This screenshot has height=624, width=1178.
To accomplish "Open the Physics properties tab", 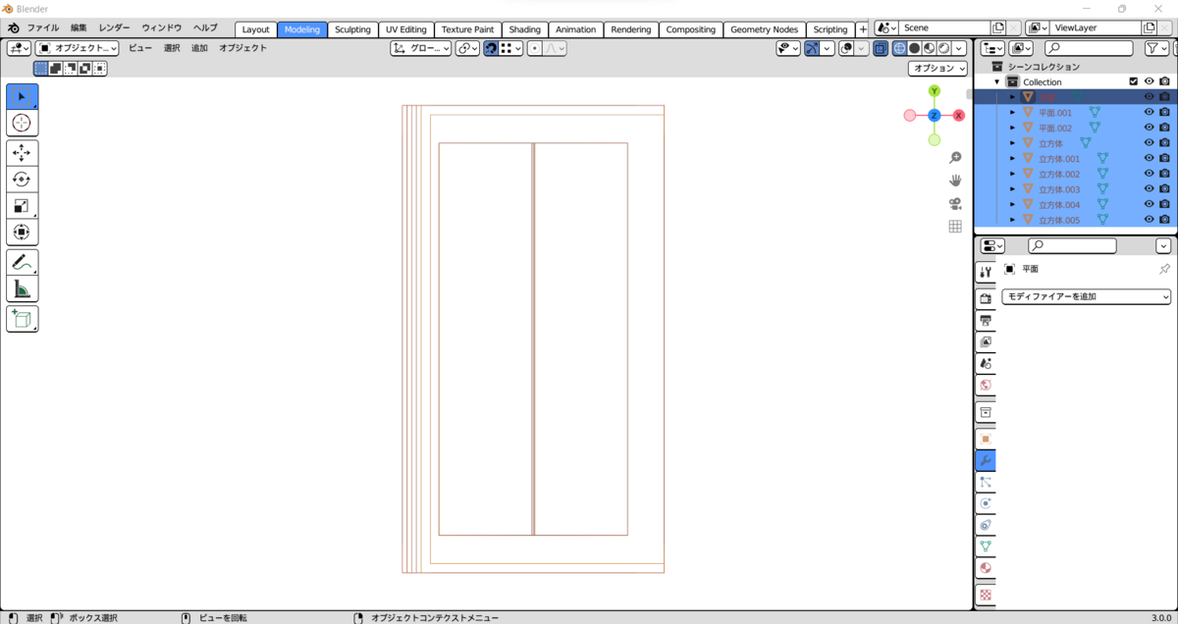I will [x=986, y=503].
